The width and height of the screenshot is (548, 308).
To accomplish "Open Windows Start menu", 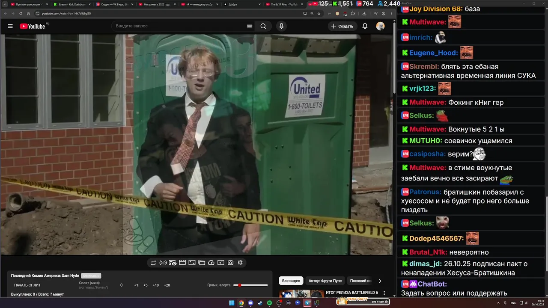I will pos(232,303).
